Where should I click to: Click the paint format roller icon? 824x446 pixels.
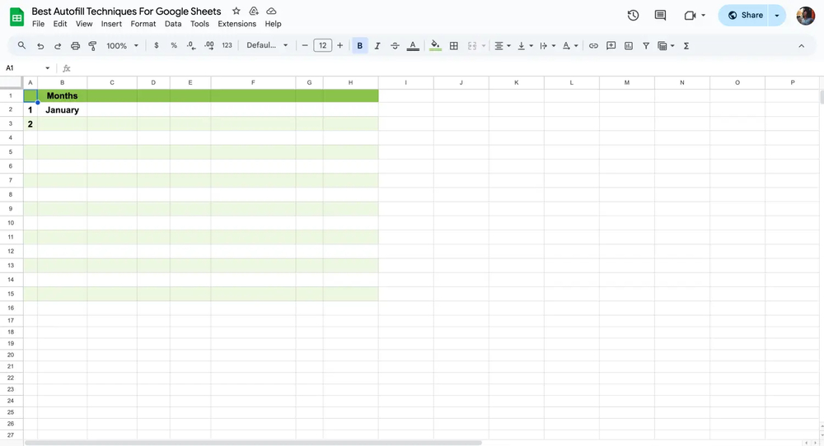(x=92, y=46)
